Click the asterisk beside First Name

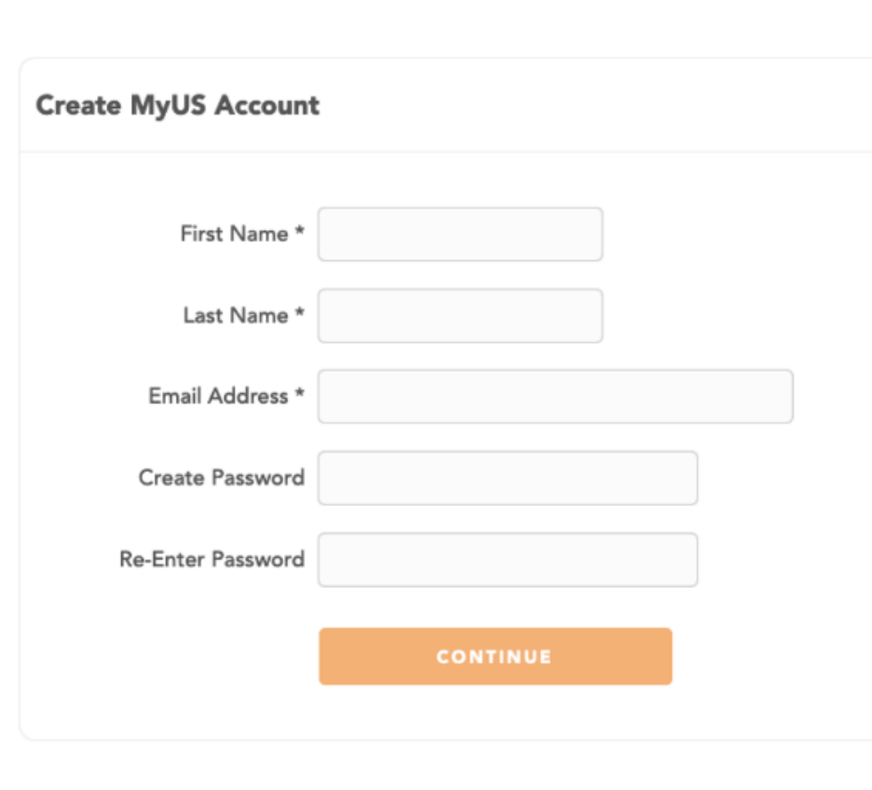pyautogui.click(x=300, y=232)
